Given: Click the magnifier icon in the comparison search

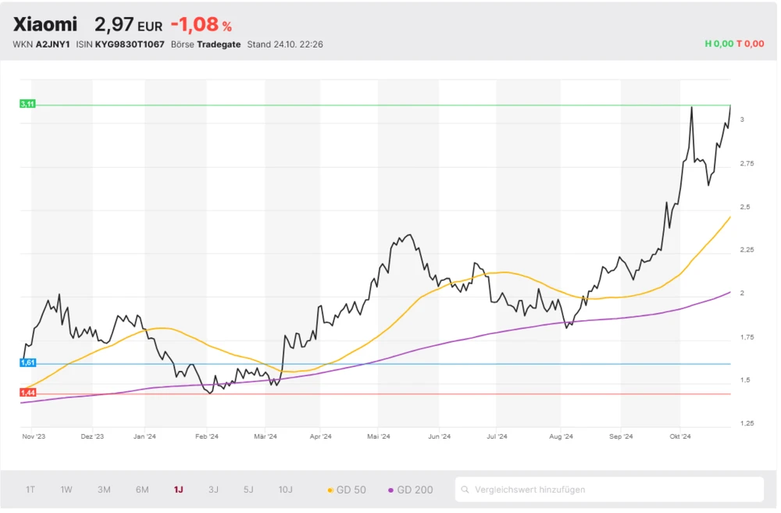Looking at the screenshot, I should (x=466, y=490).
